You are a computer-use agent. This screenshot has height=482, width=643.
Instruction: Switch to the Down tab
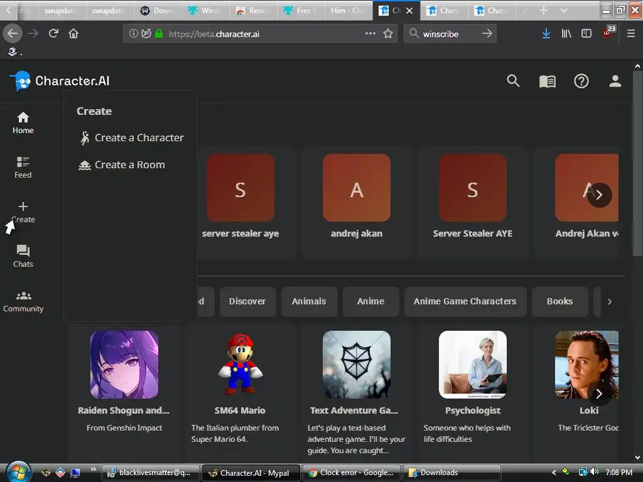158,11
